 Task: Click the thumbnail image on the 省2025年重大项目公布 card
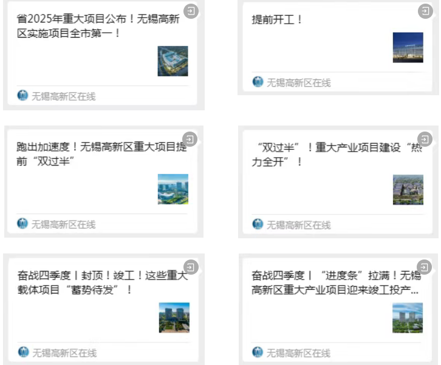pos(173,61)
